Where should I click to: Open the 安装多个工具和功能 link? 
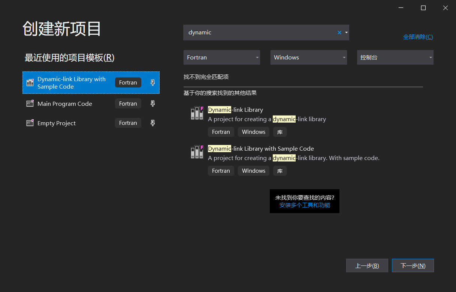click(304, 205)
